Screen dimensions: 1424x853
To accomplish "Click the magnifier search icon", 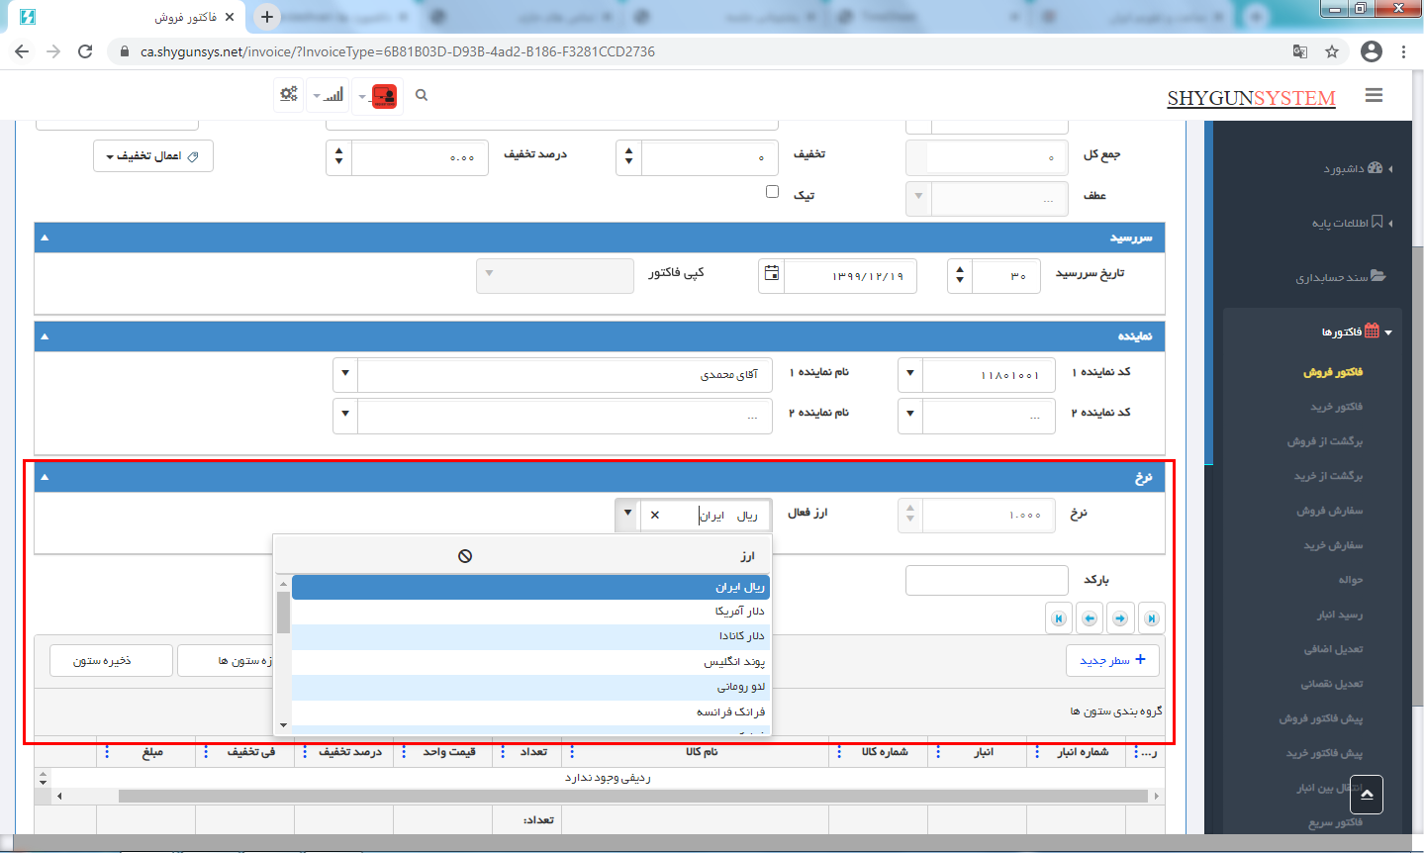I will (422, 95).
